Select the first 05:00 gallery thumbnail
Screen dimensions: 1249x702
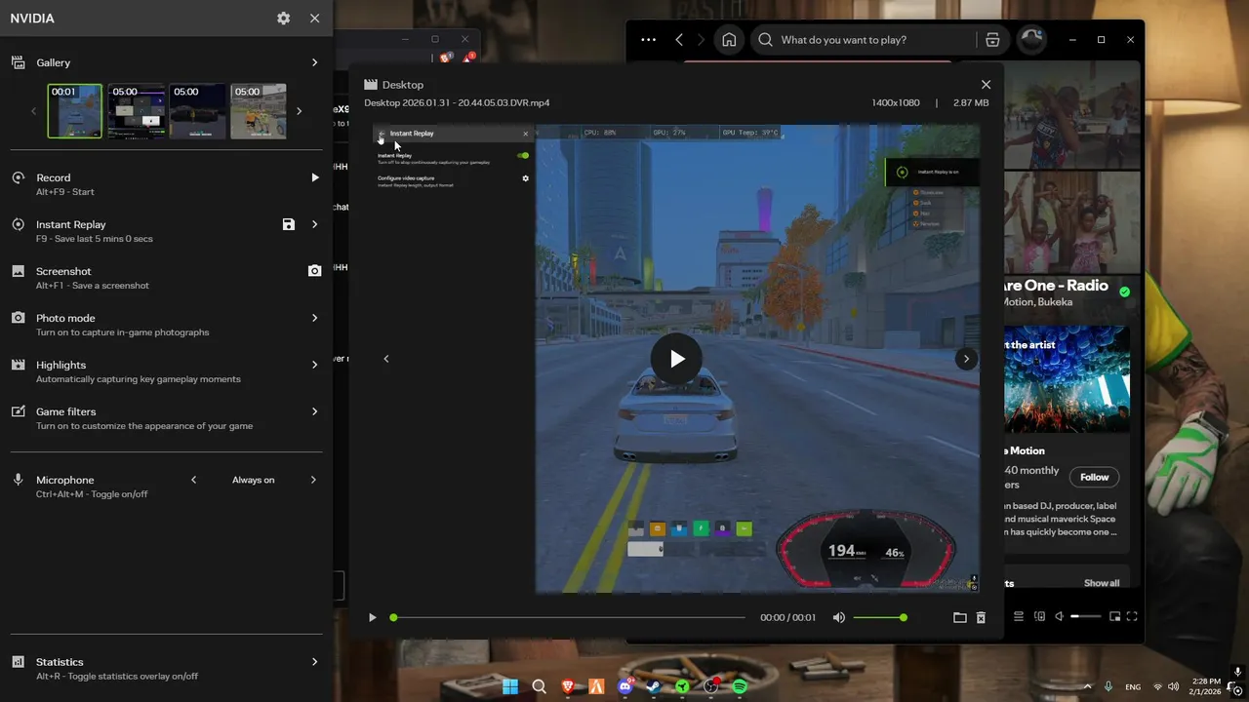coord(136,111)
